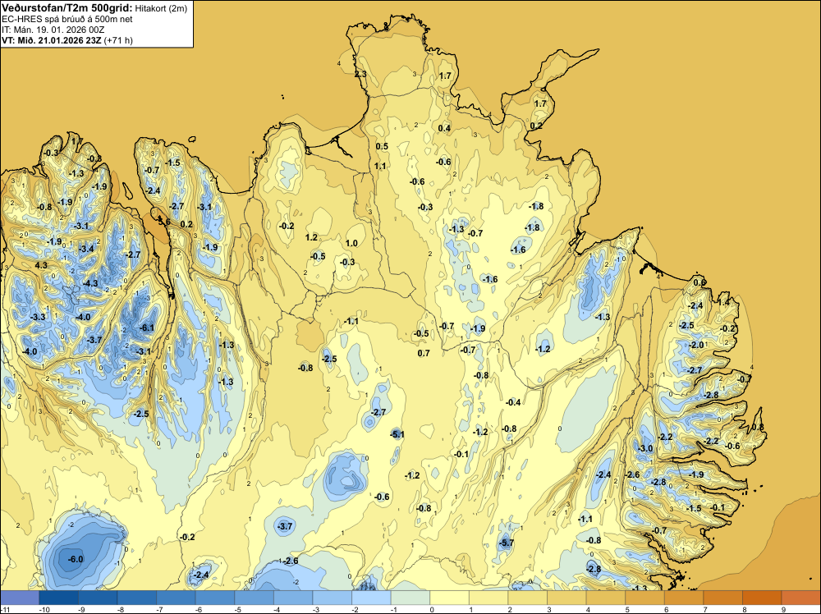This screenshot has width=821, height=614.
Task: Click legend swatch between 2 and 3
Action: pos(527,598)
